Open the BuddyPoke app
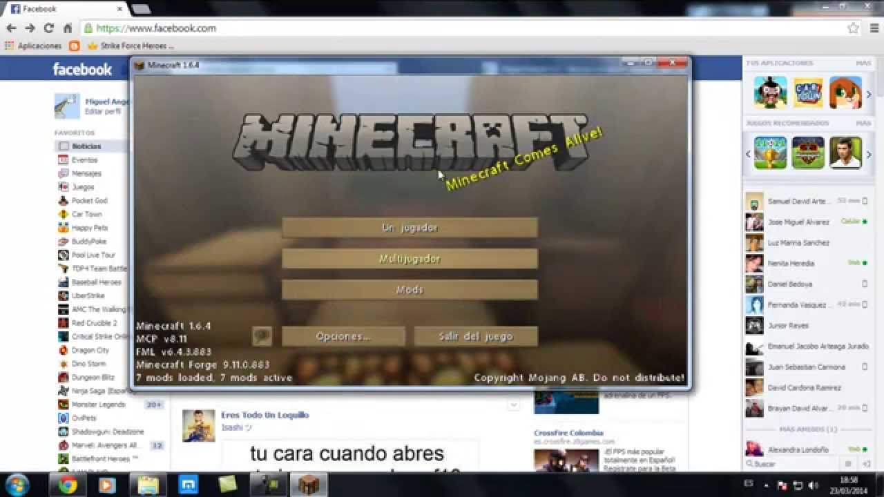Viewport: 884px width, 497px height. click(x=88, y=242)
